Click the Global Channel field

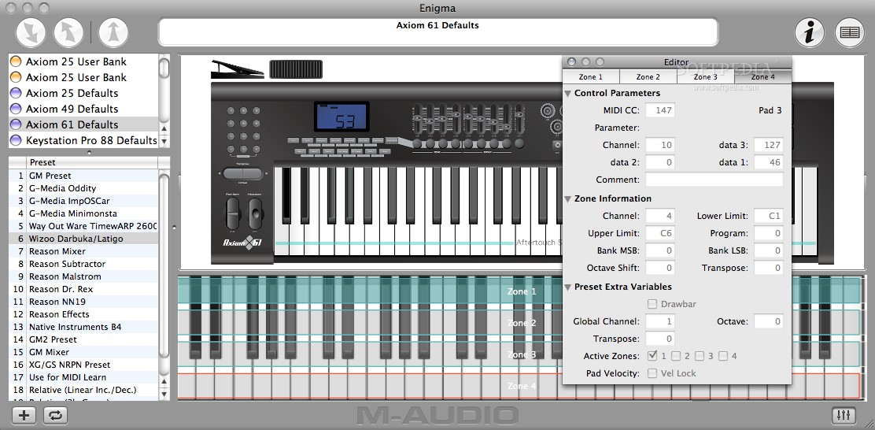coord(659,321)
